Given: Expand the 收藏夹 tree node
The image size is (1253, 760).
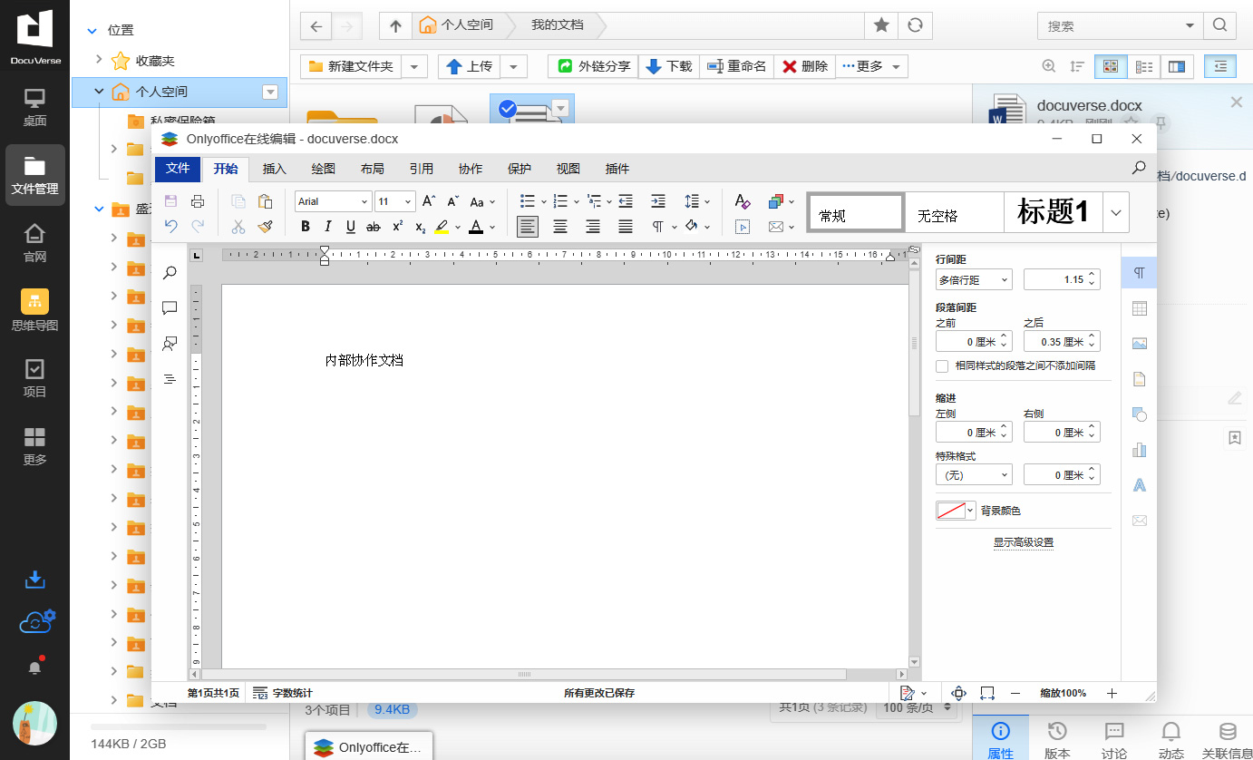Looking at the screenshot, I should (x=99, y=61).
